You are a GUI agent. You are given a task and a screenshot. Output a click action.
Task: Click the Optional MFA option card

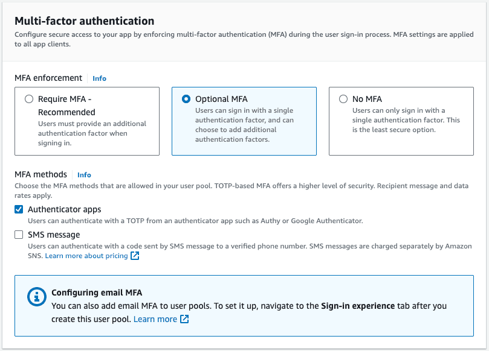tap(244, 121)
